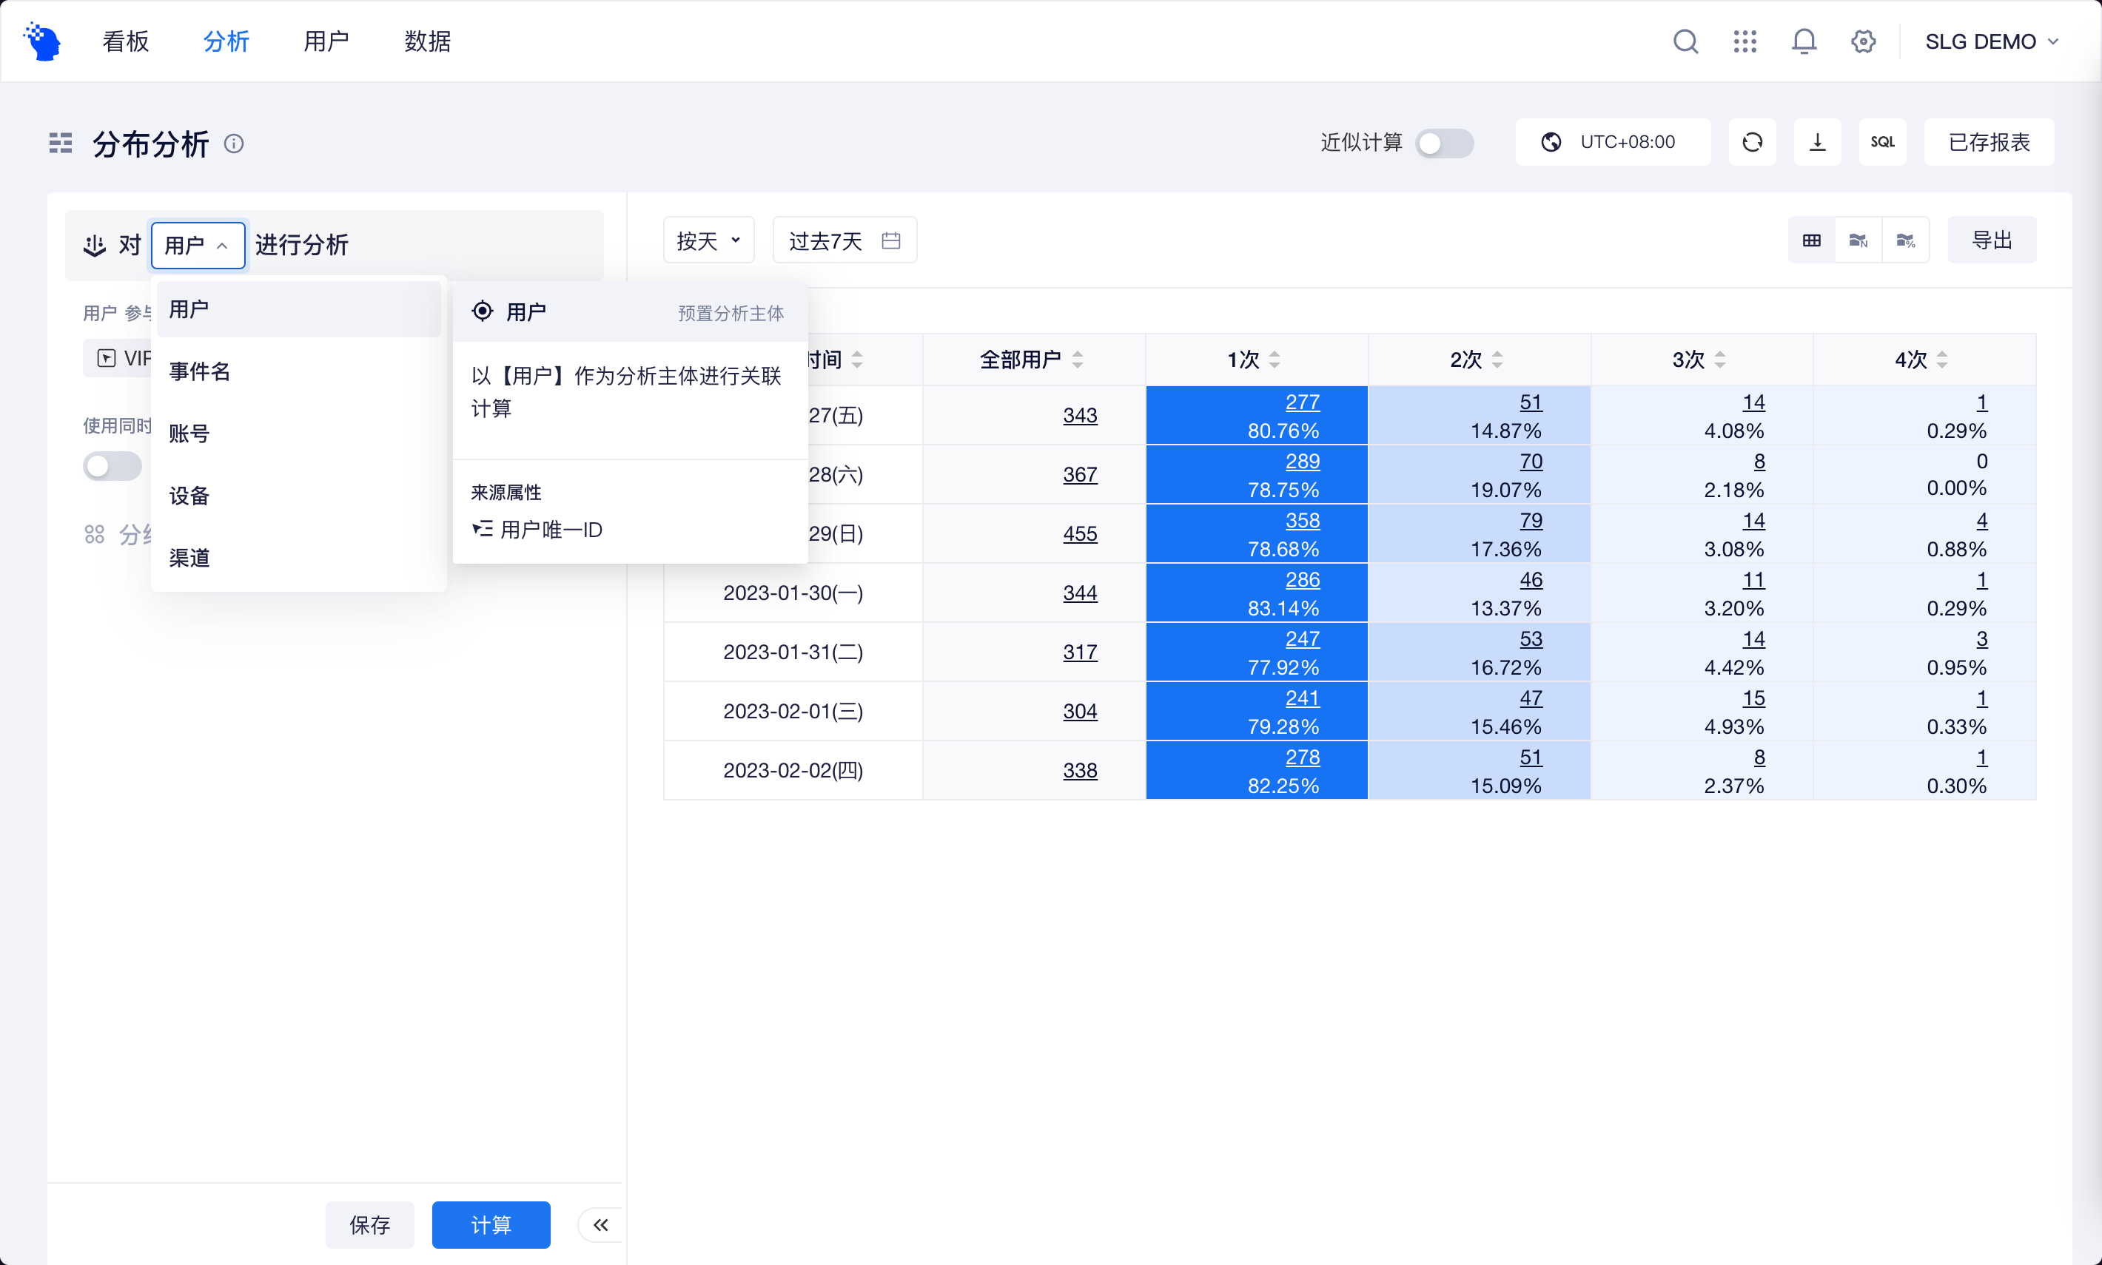Image resolution: width=2102 pixels, height=1265 pixels.
Task: Click 1次 value link 286
Action: [x=1302, y=580]
